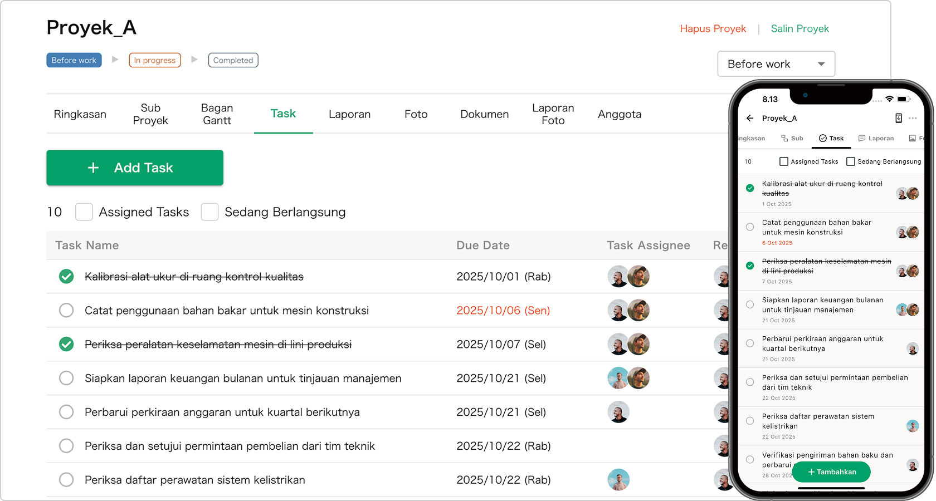Click the red overdue date 2025/10/06
This screenshot has height=501, width=936.
pyautogui.click(x=503, y=311)
